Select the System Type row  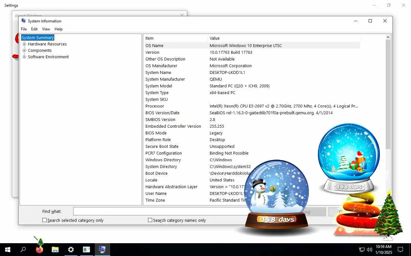[252, 93]
